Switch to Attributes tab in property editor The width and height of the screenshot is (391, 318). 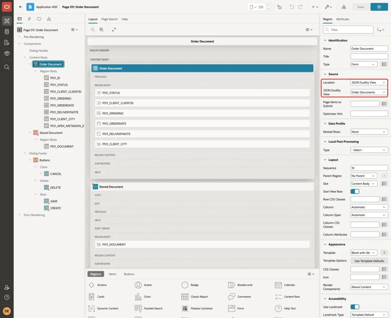(343, 19)
